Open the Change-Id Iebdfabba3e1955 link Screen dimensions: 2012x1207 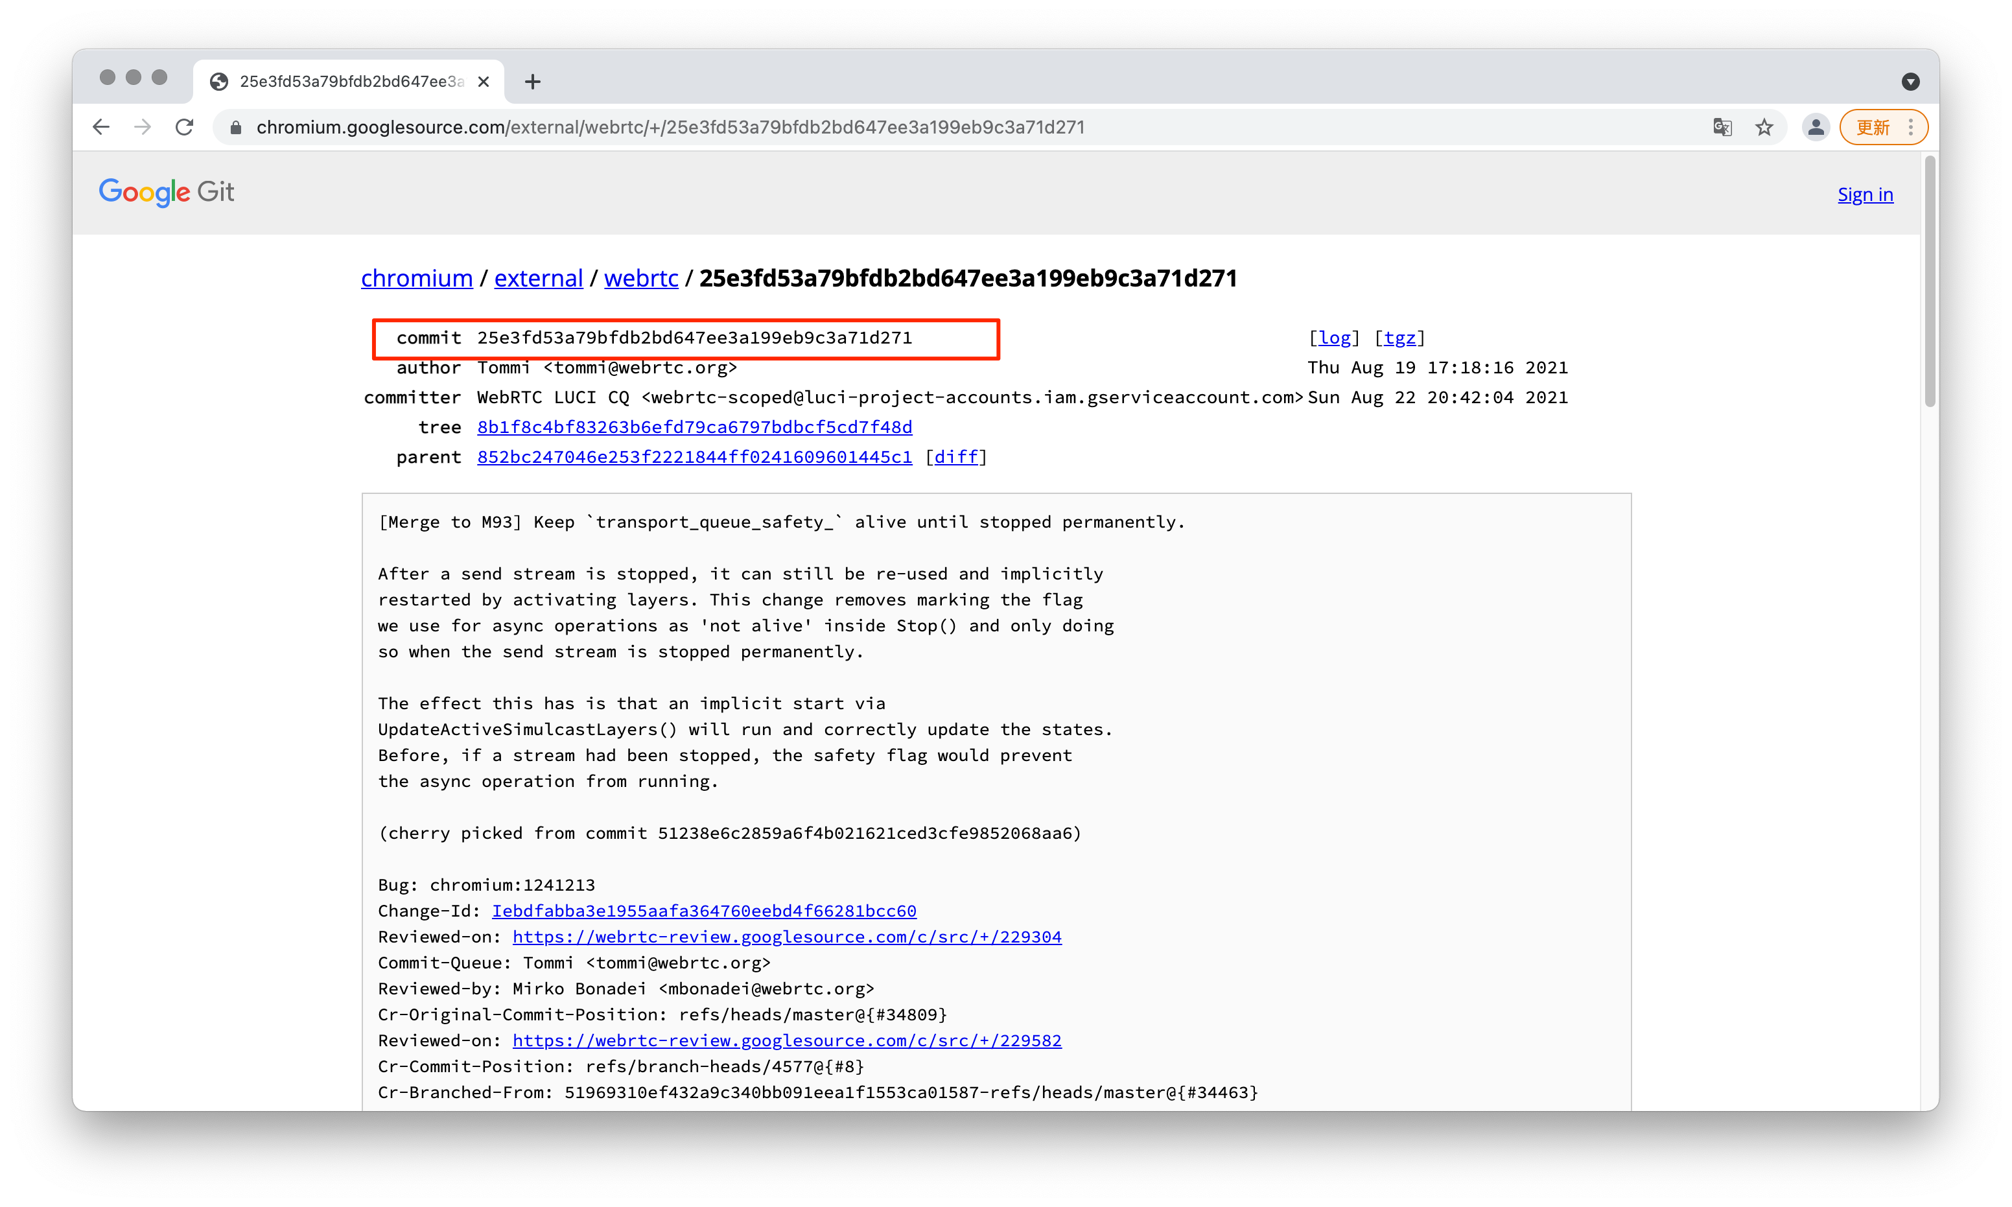point(703,911)
